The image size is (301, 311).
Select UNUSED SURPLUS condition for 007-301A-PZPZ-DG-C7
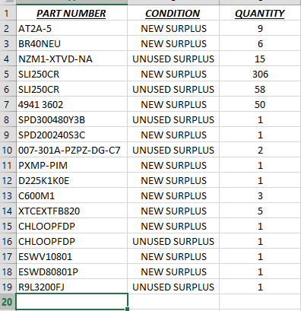coord(173,150)
